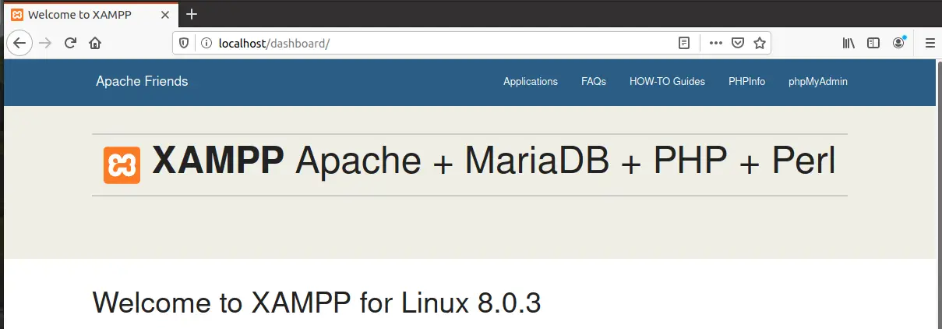
Task: Open the Library icon in toolbar
Action: tap(849, 43)
